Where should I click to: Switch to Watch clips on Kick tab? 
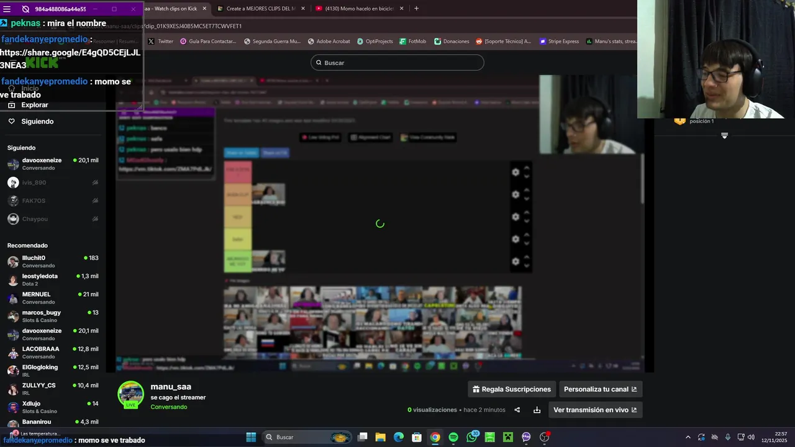[174, 9]
